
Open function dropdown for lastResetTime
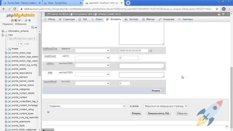tap(92, 51)
